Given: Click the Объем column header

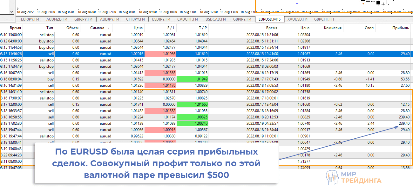Looking at the screenshot, I should click(72, 28).
